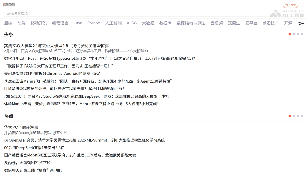Select the 前端 category tab
Image resolution: width=307 pixels, height=172 pixels.
[x=21, y=23]
